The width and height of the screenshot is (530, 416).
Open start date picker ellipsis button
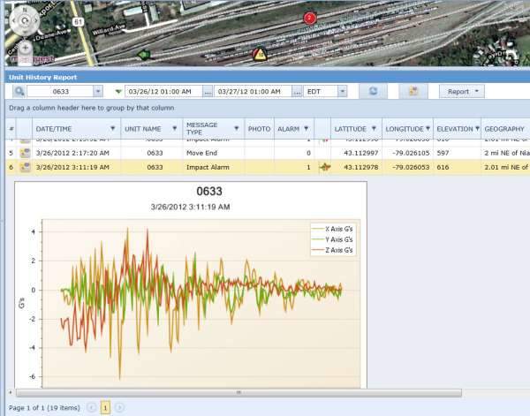pyautogui.click(x=208, y=91)
